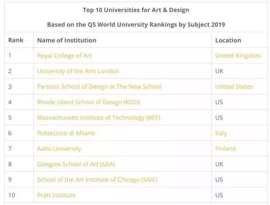Open School of the Art Institute of Chicago
The height and width of the screenshot is (205, 270).
(97, 180)
